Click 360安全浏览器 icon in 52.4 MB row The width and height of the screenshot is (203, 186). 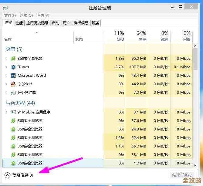(13, 138)
